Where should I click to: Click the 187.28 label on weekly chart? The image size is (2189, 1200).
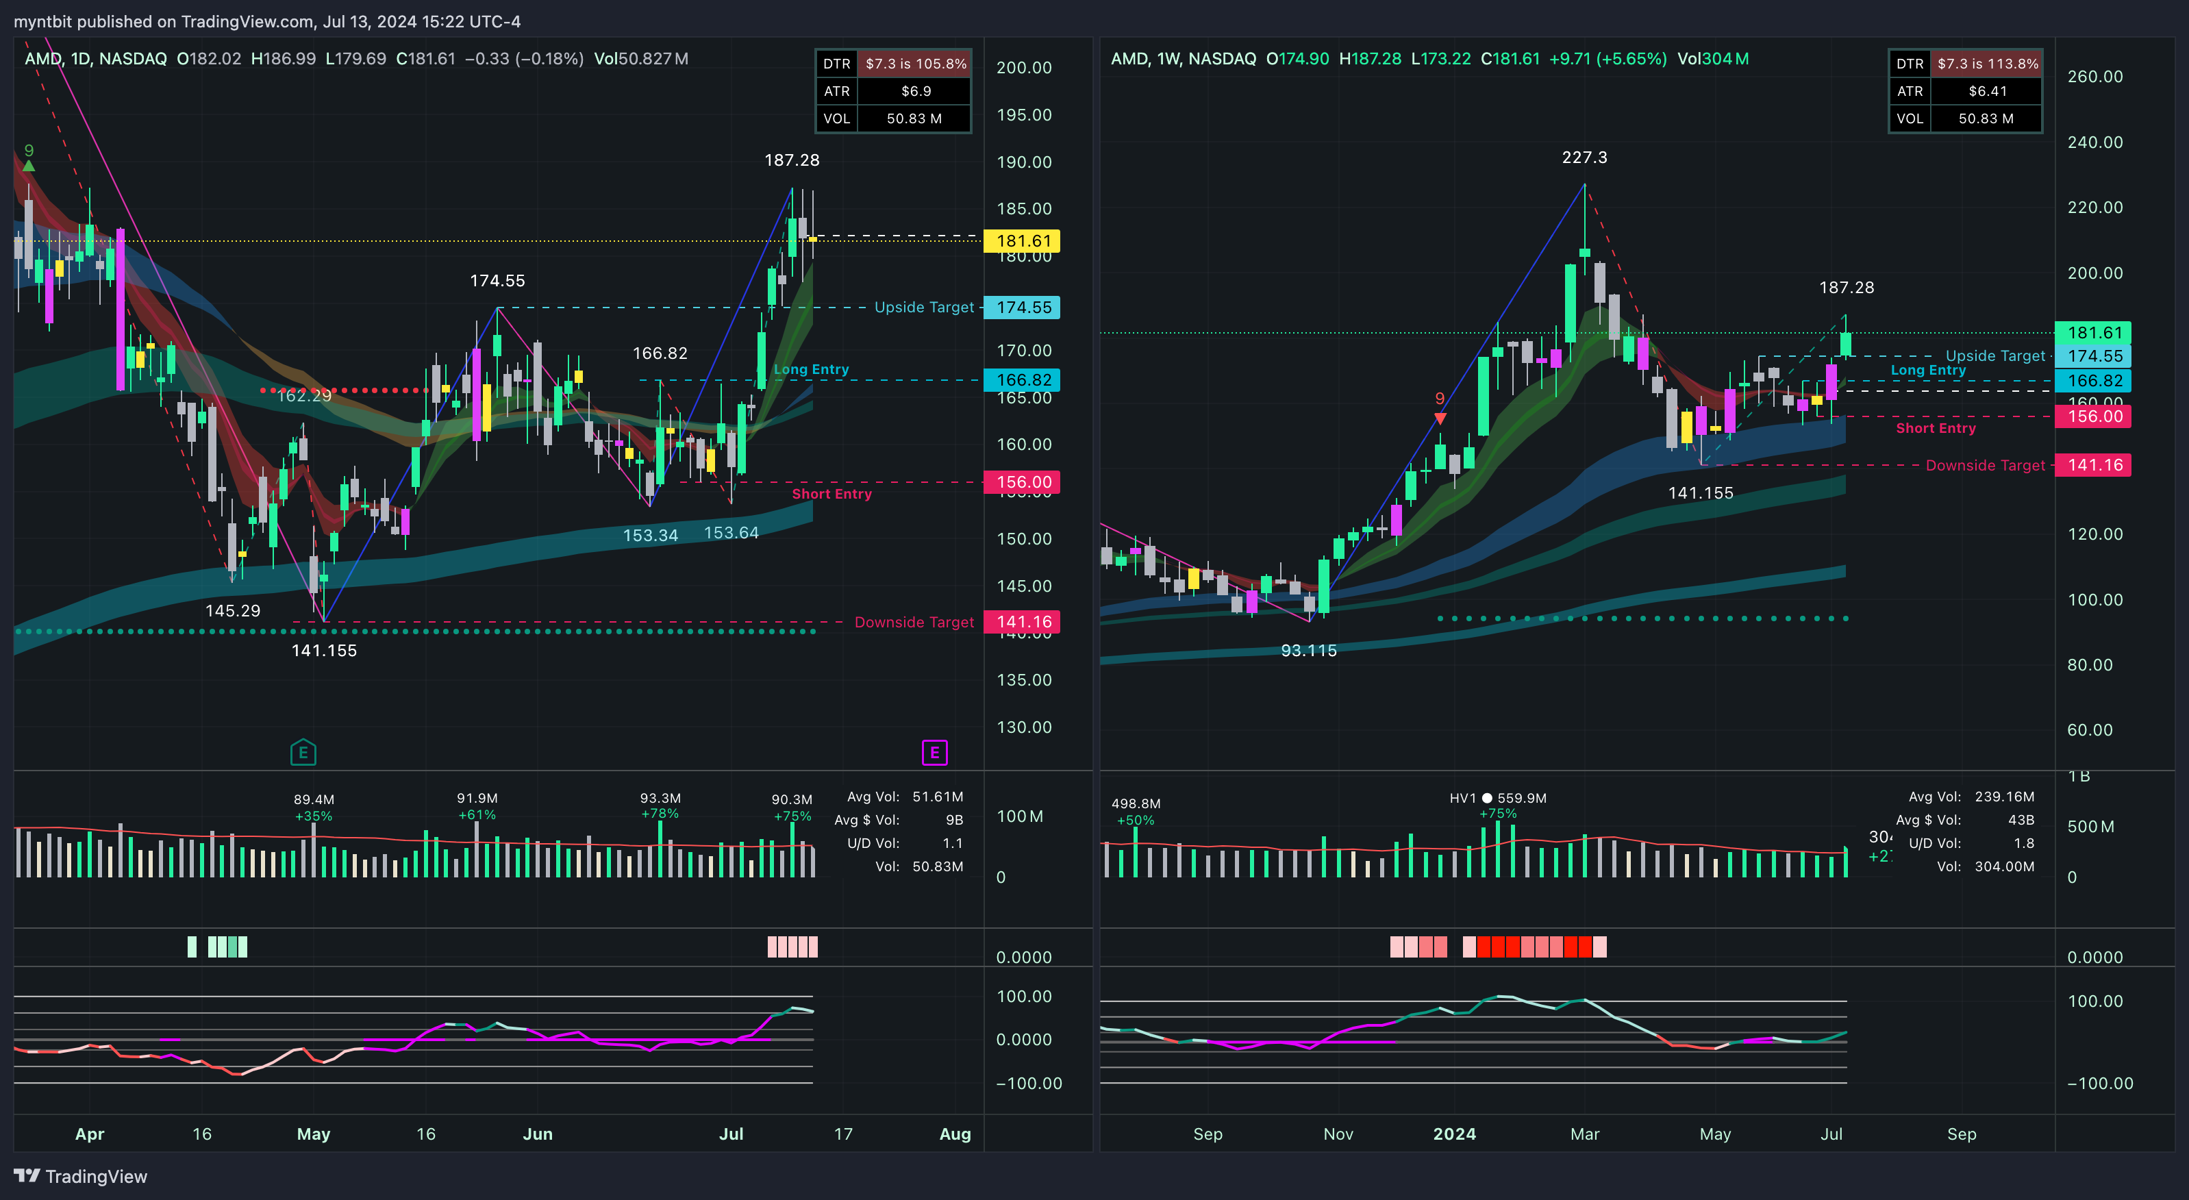click(1847, 287)
